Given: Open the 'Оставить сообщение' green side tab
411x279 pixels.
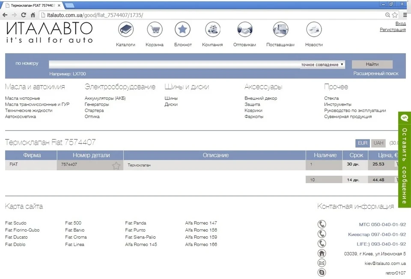Looking at the screenshot, I should click(x=405, y=160).
